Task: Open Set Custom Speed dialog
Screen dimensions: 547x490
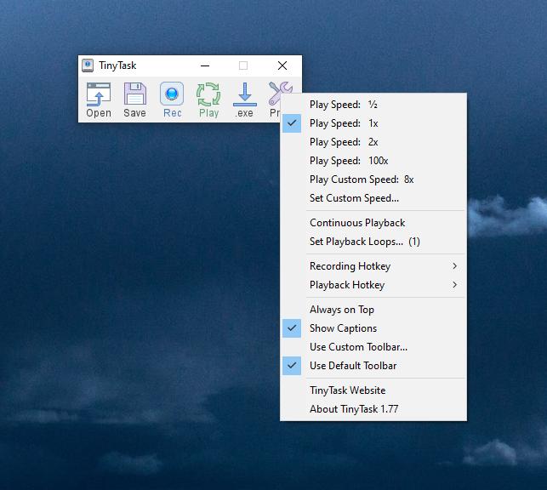Action: [x=354, y=198]
